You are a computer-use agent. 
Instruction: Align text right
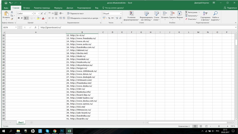[56, 18]
